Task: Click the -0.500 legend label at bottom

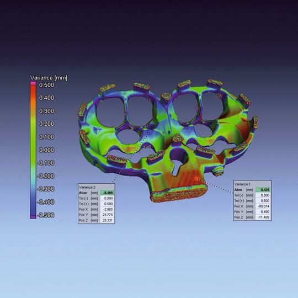Action: point(46,215)
